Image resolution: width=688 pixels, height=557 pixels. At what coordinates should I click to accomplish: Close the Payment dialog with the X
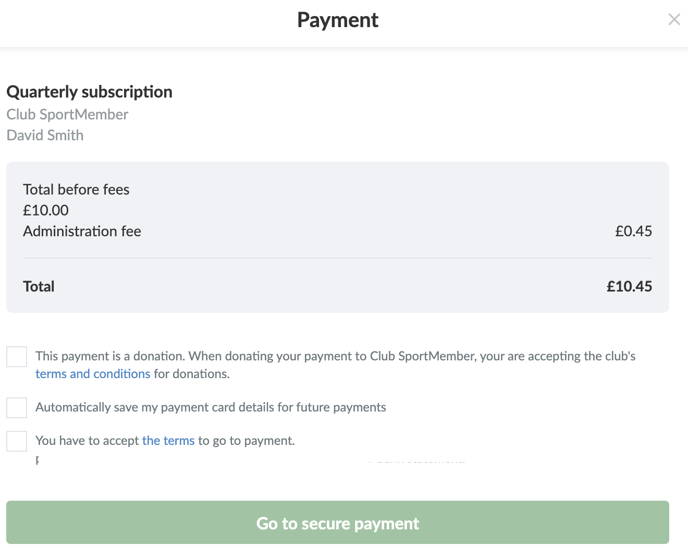pos(674,20)
